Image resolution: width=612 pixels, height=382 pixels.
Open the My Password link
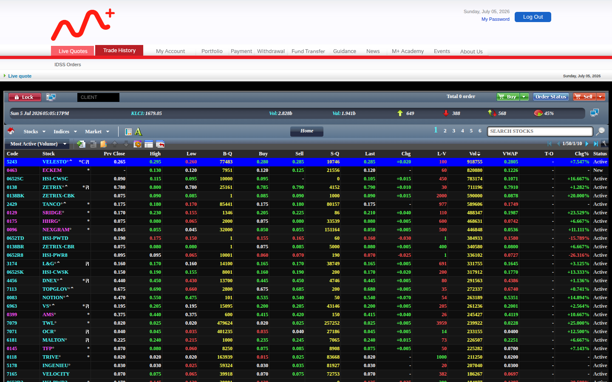coord(495,19)
